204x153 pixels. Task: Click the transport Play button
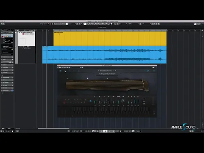click(109, 131)
